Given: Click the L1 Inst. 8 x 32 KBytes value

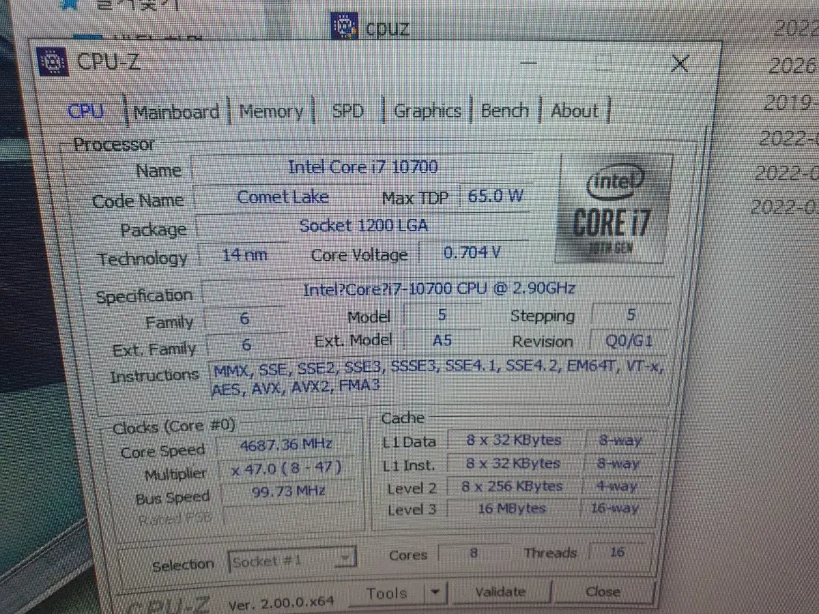Looking at the screenshot, I should [514, 464].
